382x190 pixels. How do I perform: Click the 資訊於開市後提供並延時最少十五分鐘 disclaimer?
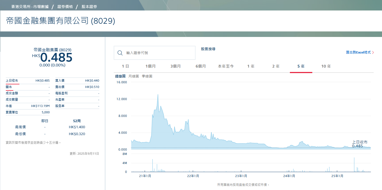point(33,143)
